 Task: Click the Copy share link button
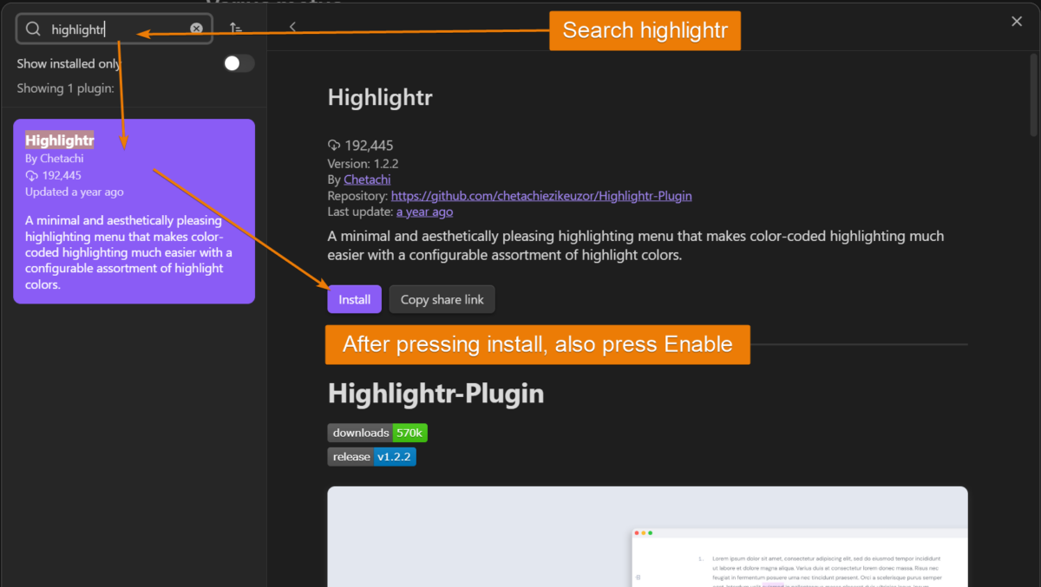click(442, 298)
